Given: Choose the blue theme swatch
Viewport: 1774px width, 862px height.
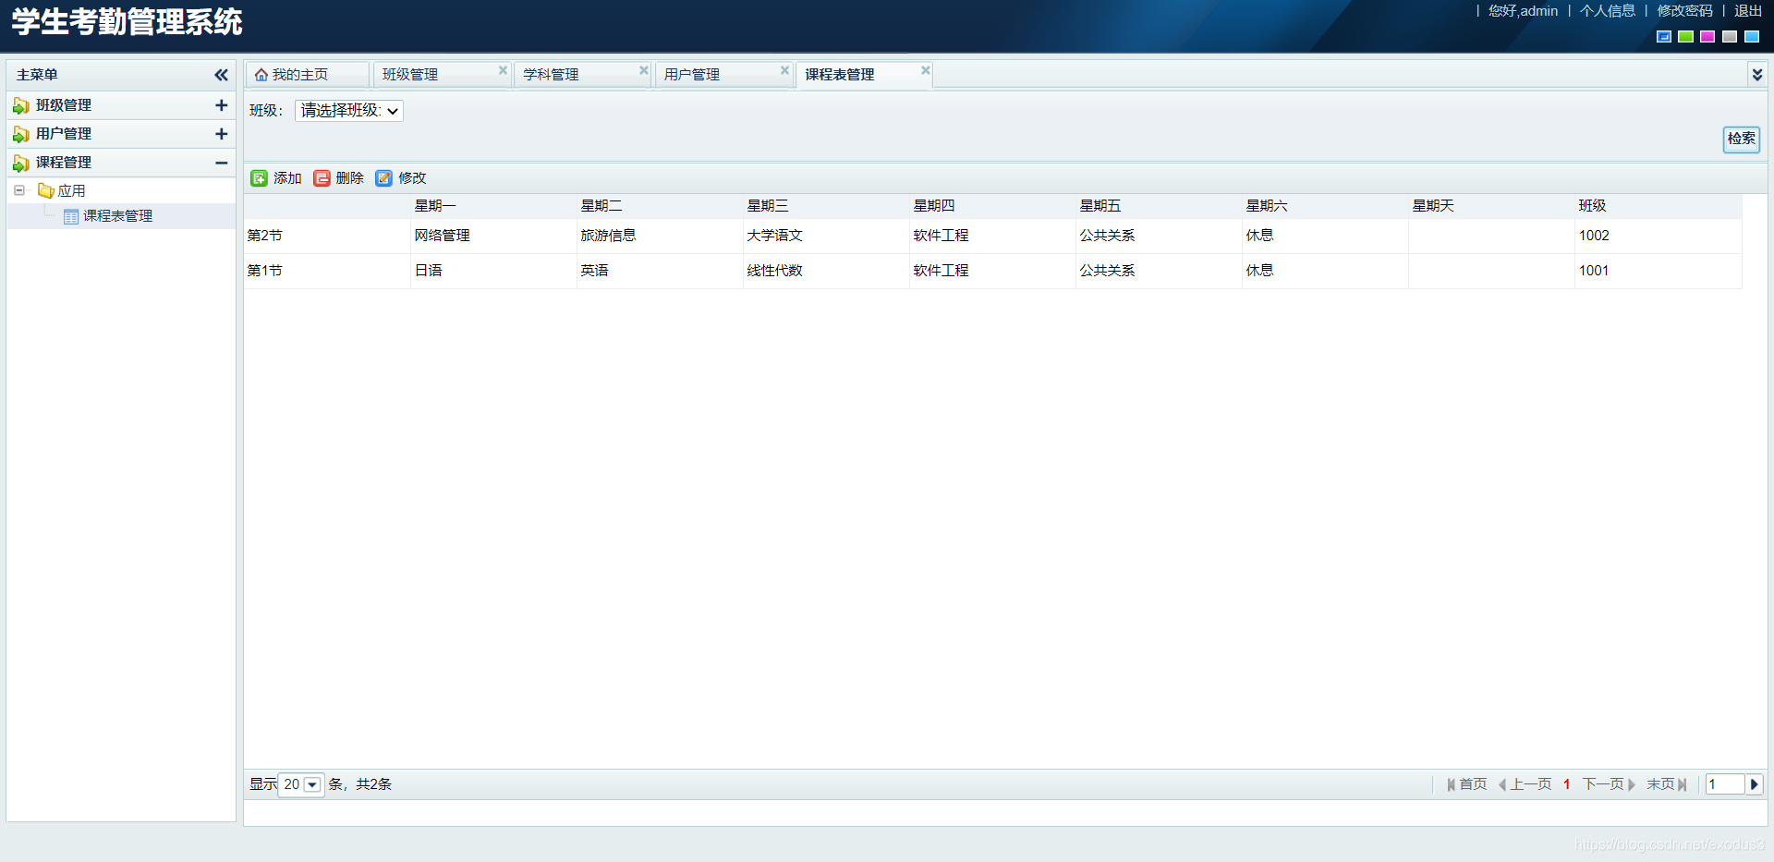Looking at the screenshot, I should [1664, 37].
